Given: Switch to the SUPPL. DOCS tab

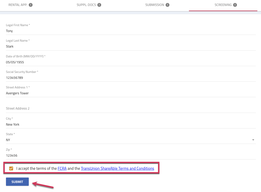Looking at the screenshot, I should coord(89,5).
